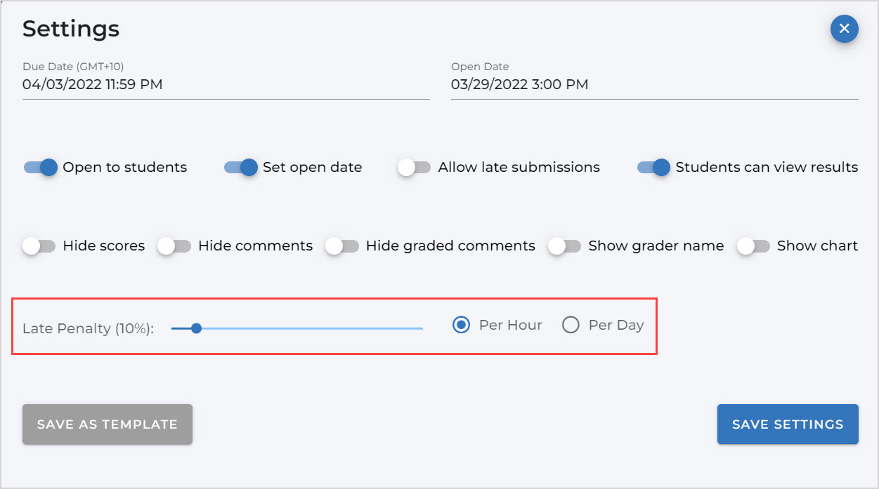Image resolution: width=879 pixels, height=489 pixels.
Task: Switch on Hide comments
Action: click(x=174, y=246)
